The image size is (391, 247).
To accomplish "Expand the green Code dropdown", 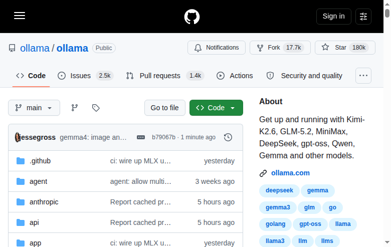I will coord(216,108).
